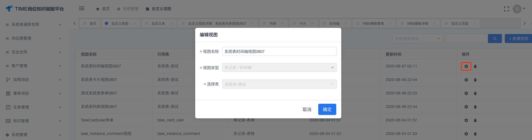
Task: Open the 视图类型 dropdown in dialog
Action: click(279, 67)
